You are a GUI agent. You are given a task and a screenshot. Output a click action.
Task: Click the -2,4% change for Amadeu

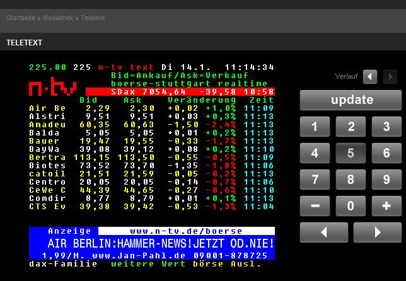[x=221, y=125]
